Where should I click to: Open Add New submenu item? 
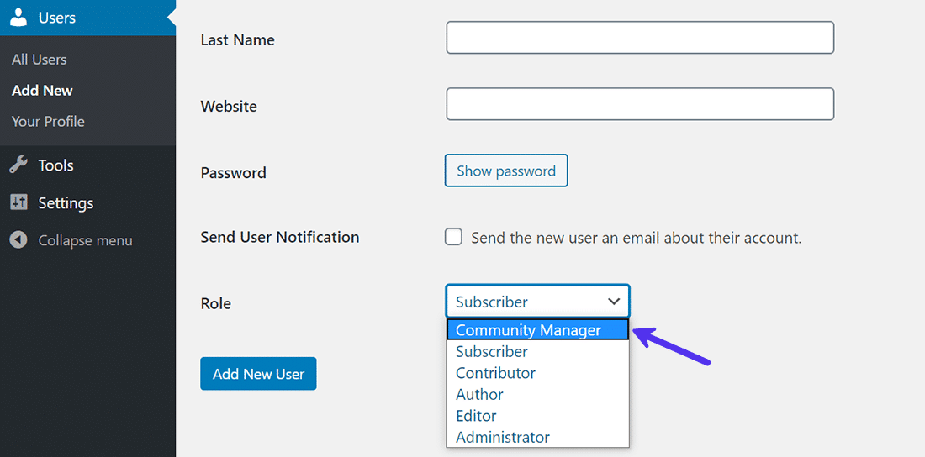42,91
